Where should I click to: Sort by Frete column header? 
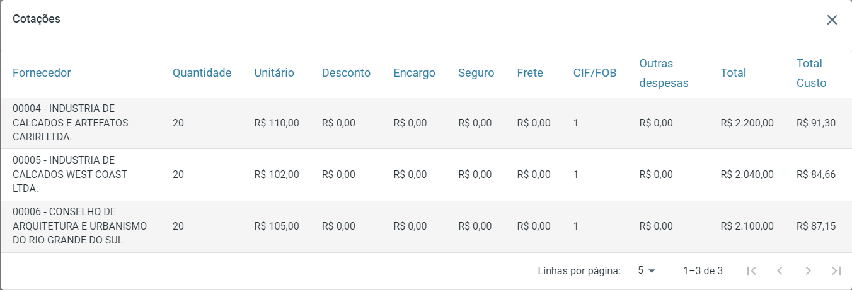pos(530,73)
